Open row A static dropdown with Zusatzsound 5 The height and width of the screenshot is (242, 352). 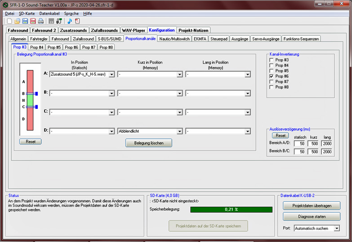pos(82,74)
